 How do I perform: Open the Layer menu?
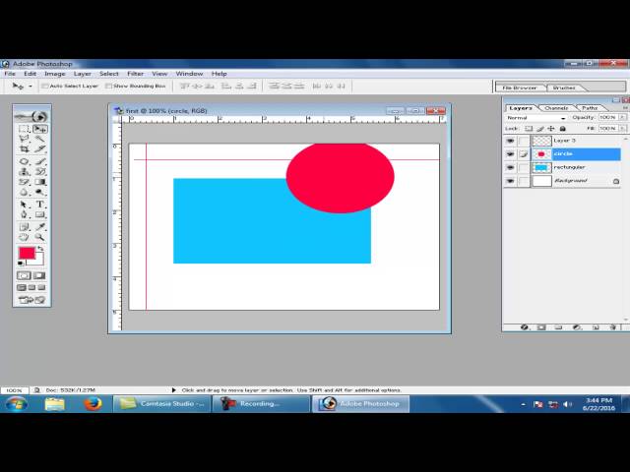click(x=83, y=74)
